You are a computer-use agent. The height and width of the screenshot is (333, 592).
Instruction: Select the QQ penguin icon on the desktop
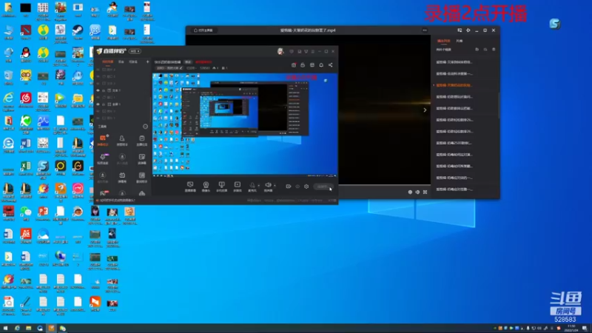coord(26,54)
